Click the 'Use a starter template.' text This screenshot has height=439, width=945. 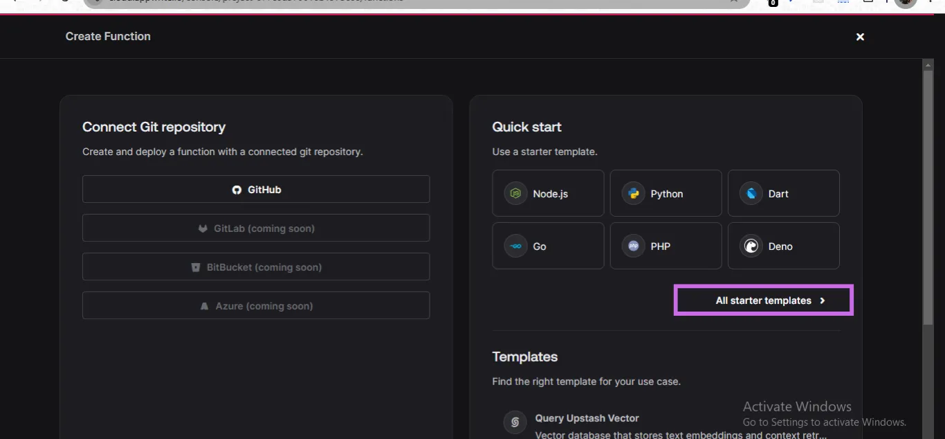(544, 152)
